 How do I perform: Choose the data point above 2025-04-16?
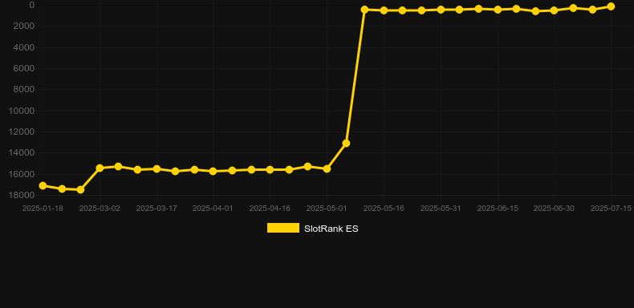click(270, 169)
